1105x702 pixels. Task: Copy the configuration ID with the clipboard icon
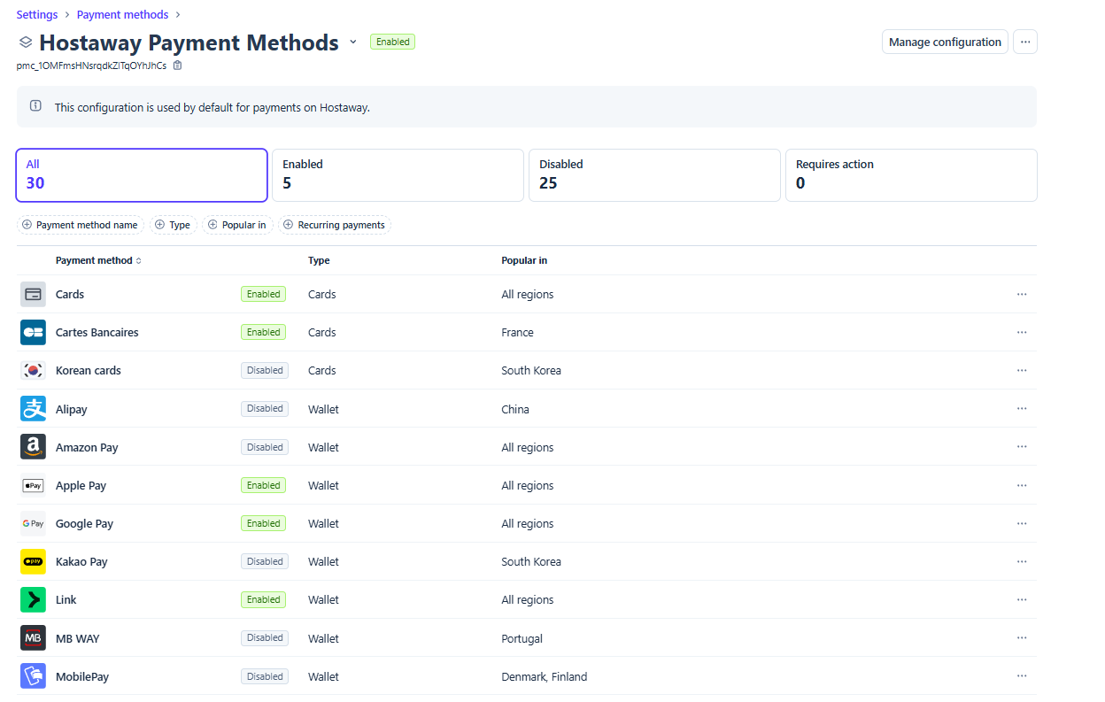[178, 66]
